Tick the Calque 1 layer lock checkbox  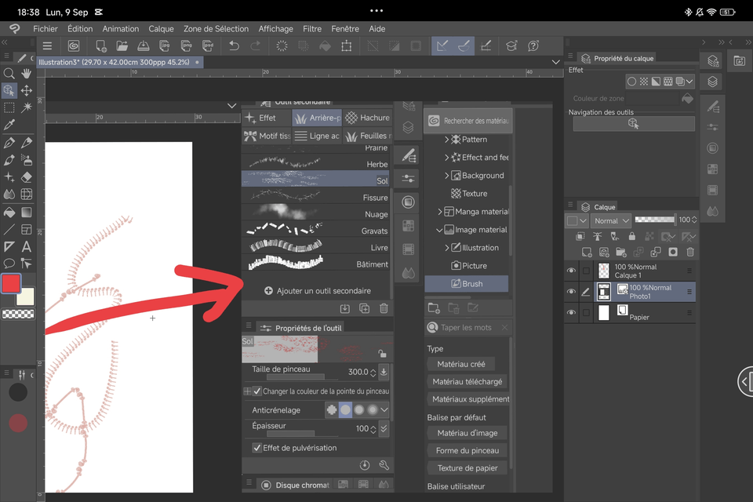pyautogui.click(x=586, y=271)
